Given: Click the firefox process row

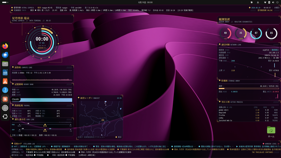Looking at the screenshot, I should (249, 115).
